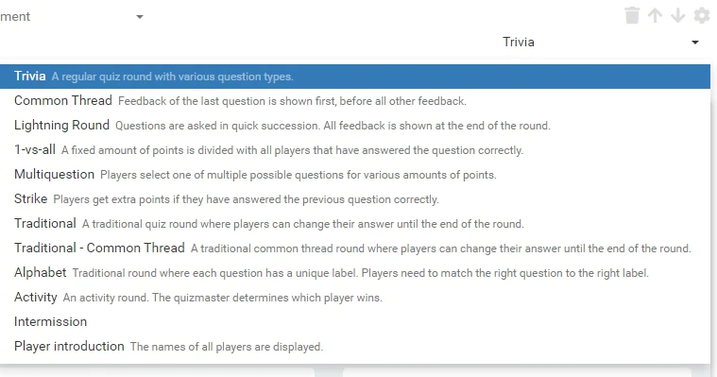
Task: Select the Intermission option
Action: tap(355, 321)
